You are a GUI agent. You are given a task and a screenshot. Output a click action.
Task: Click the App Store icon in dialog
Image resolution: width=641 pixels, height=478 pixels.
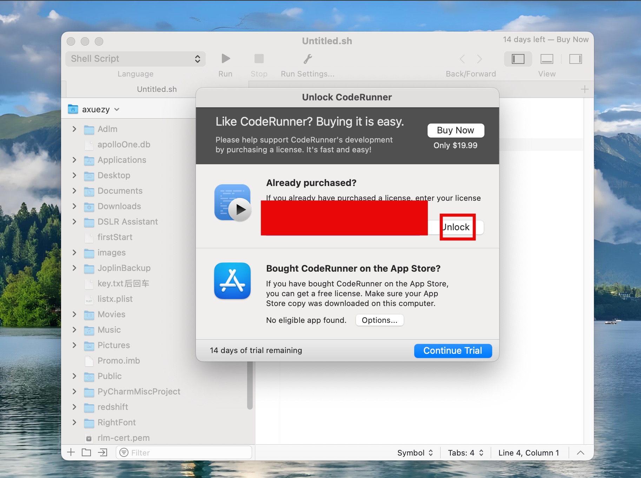point(232,281)
